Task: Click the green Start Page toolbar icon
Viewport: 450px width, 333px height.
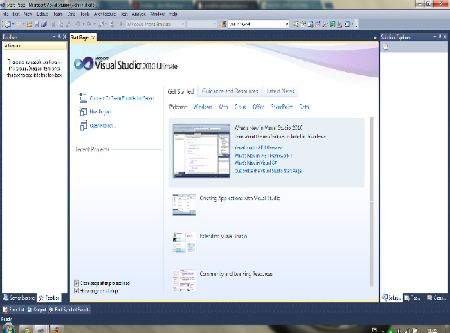Action: pyautogui.click(x=332, y=25)
